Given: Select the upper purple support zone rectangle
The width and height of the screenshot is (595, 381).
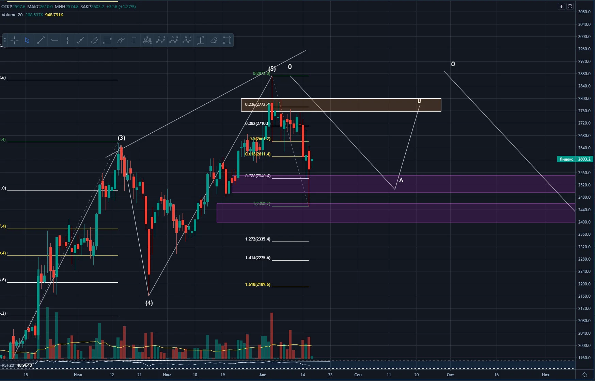Looking at the screenshot, I should pos(404,184).
